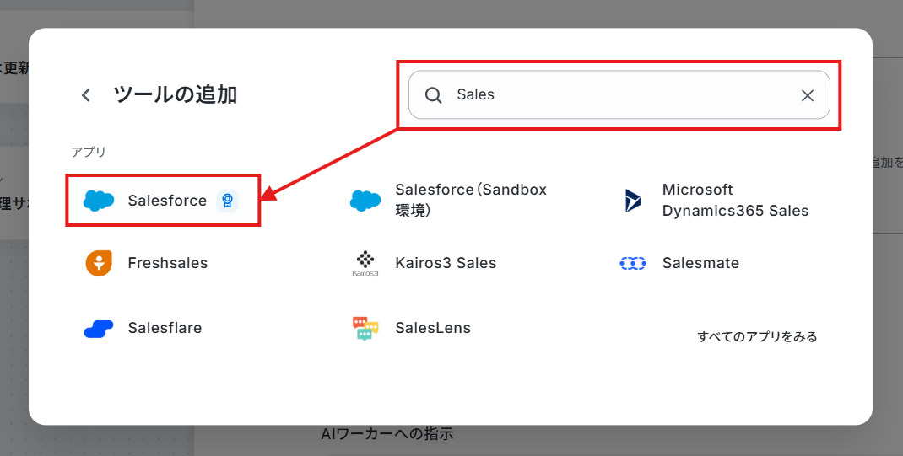
Task: Clear the search field with X
Action: click(808, 95)
